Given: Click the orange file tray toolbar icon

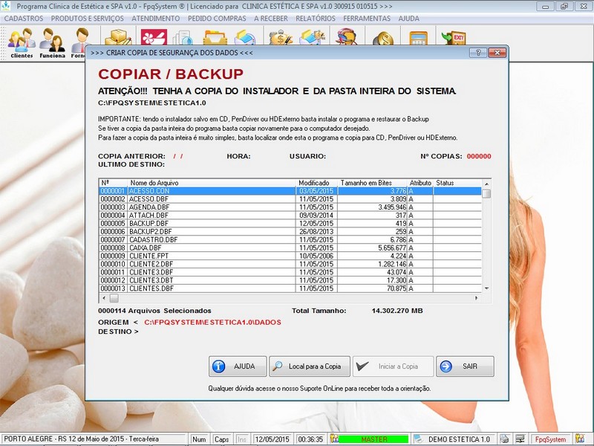Looking at the screenshot, I should pos(215,38).
